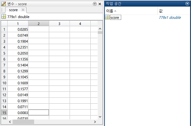
Task: Click the 779x1 double value in workspace
Action: click(x=170, y=18)
